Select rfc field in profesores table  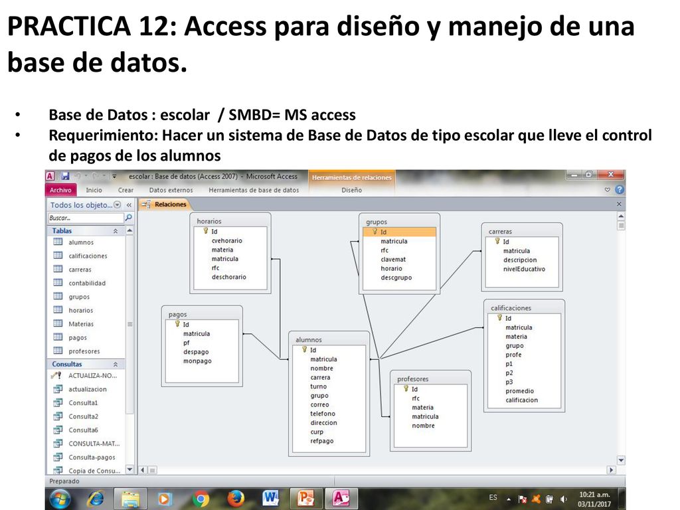pyautogui.click(x=416, y=398)
